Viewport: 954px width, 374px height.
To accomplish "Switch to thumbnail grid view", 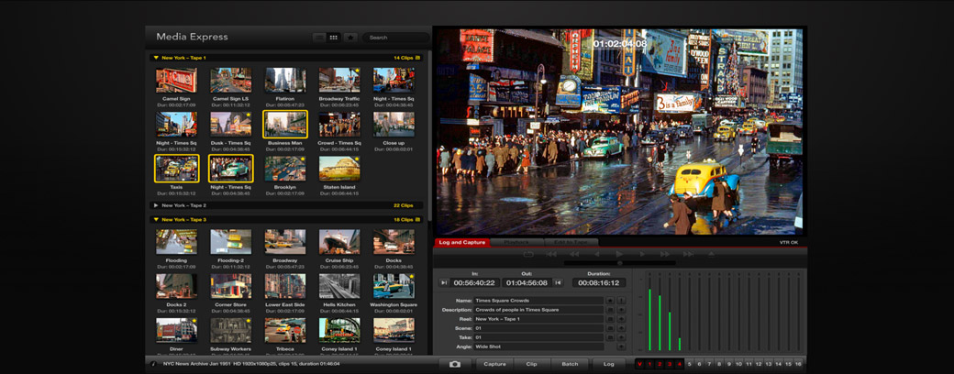I will 334,38.
